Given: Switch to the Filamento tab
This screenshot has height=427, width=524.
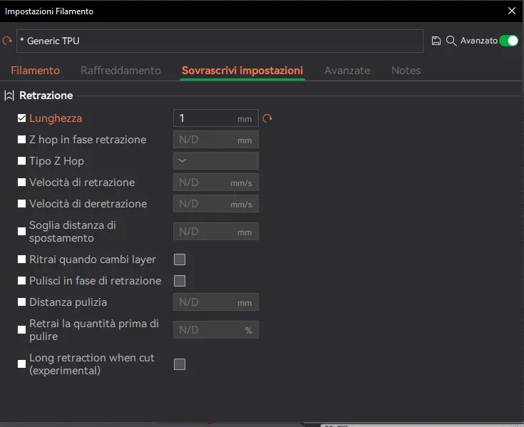Looking at the screenshot, I should click(36, 71).
